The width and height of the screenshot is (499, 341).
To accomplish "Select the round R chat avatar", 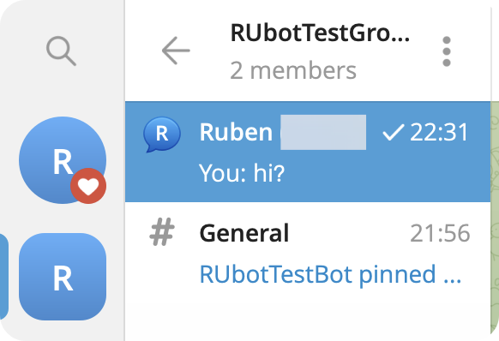I will point(63,160).
